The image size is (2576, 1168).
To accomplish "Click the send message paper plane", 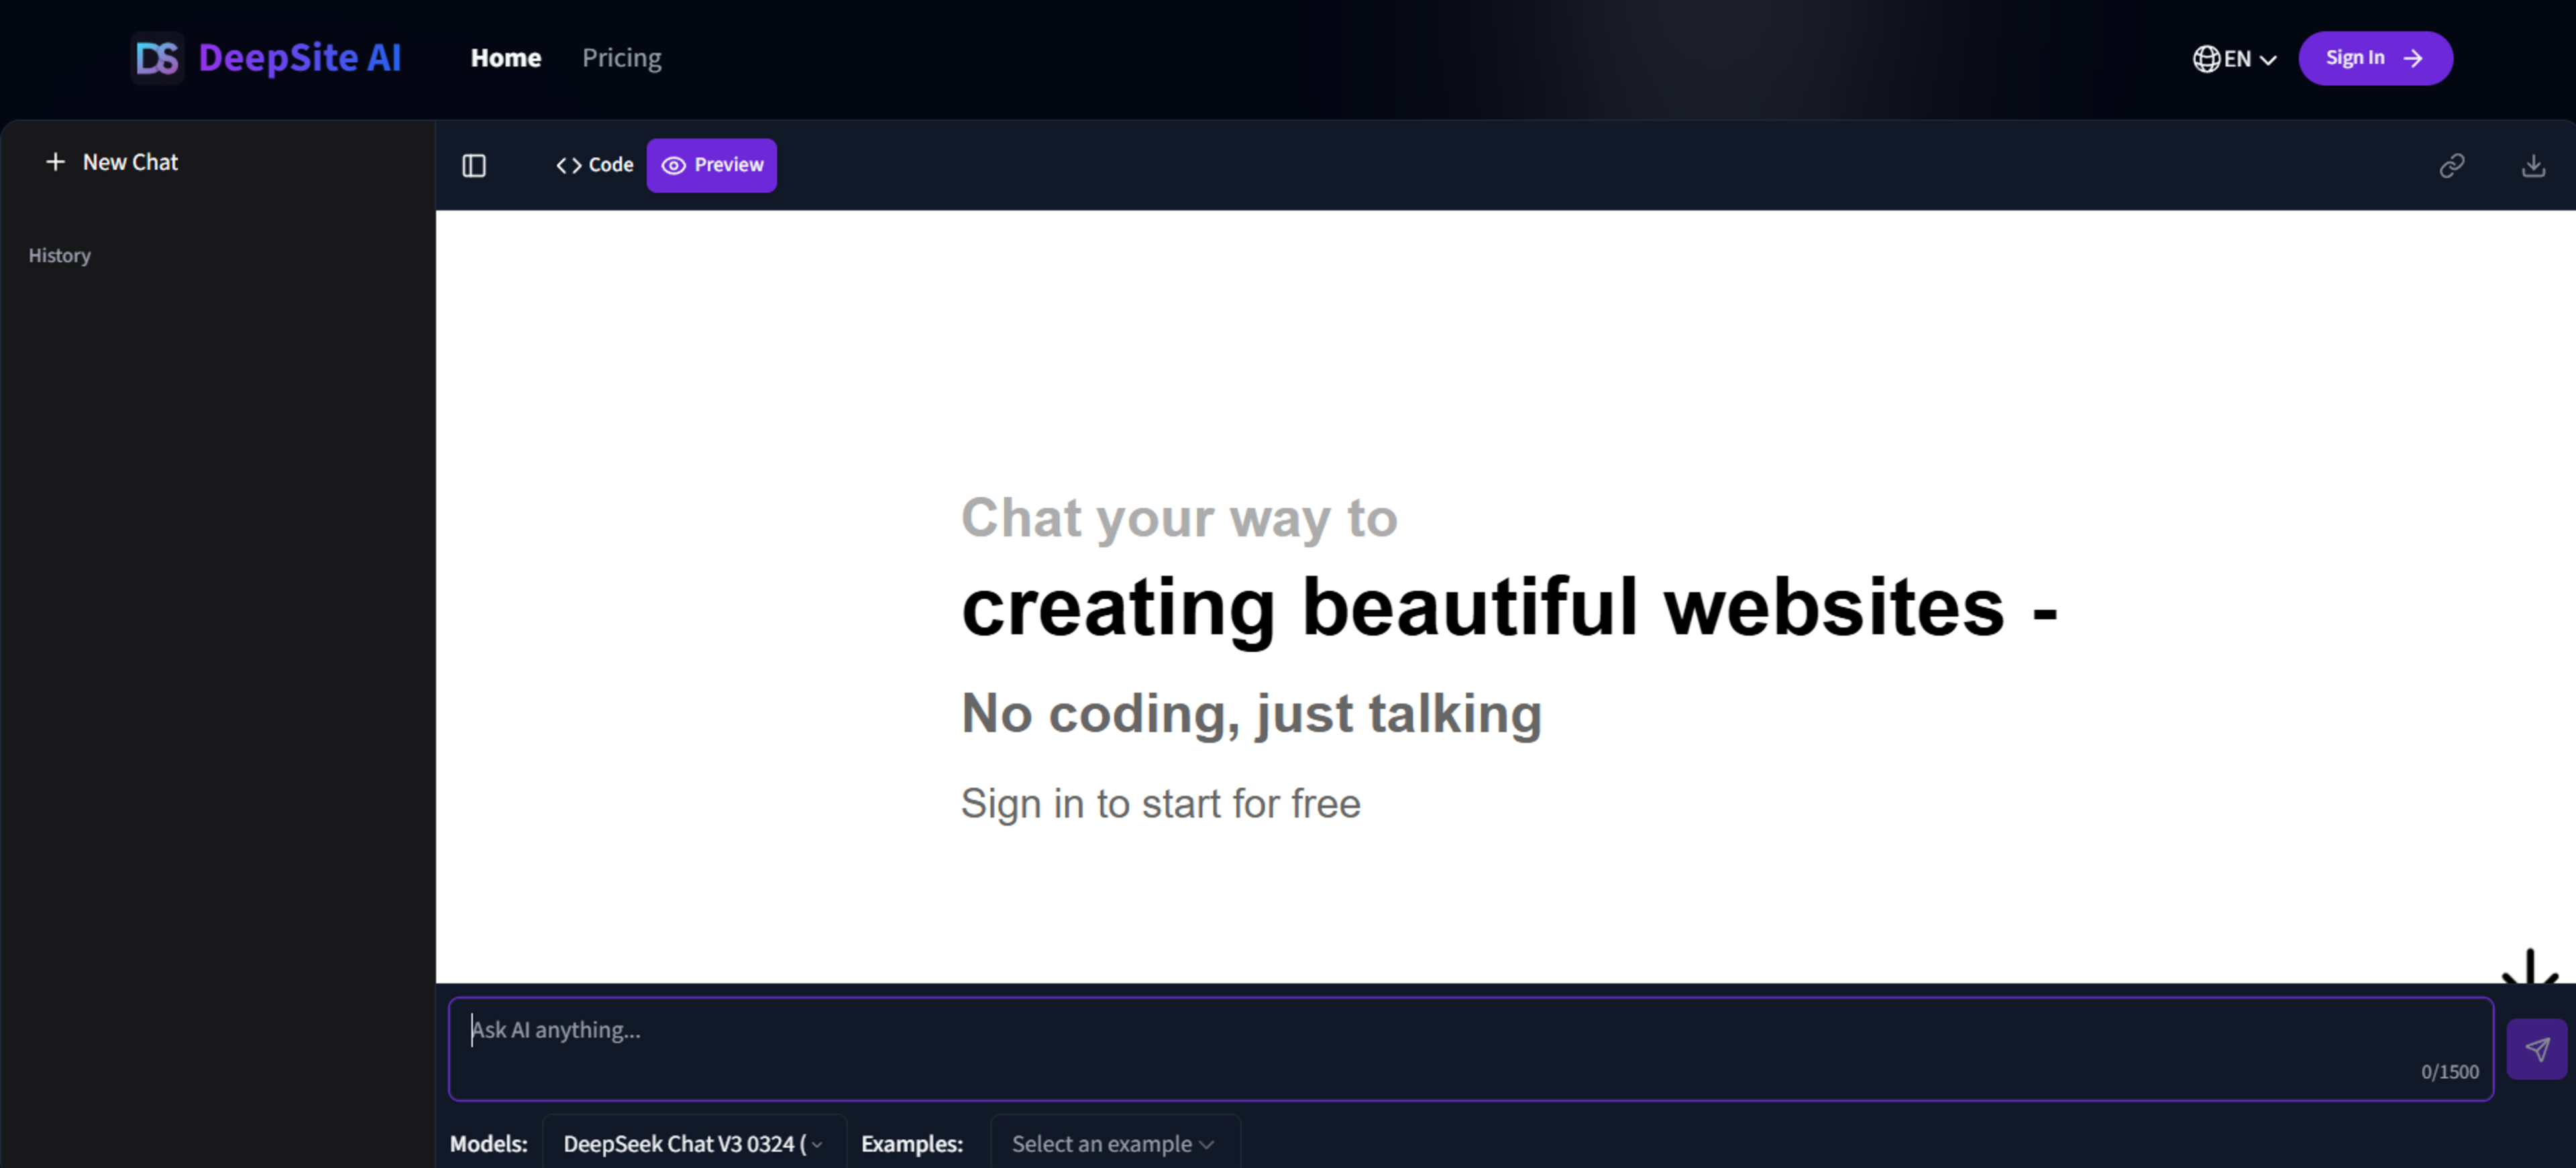I will coord(2536,1049).
